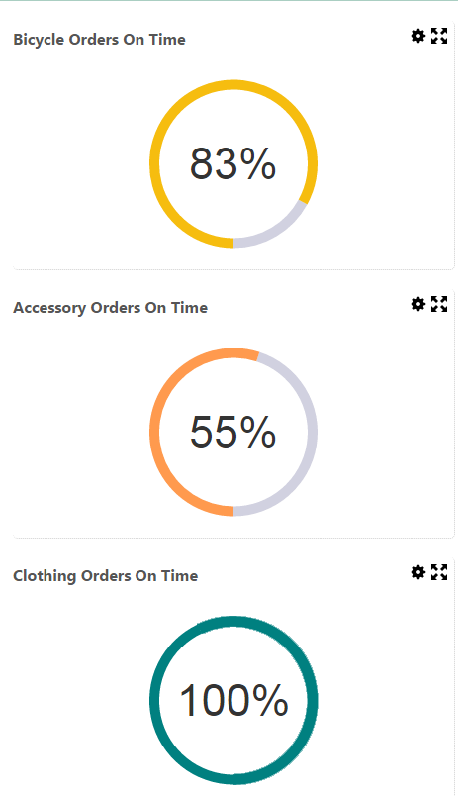Image resolution: width=458 pixels, height=796 pixels.
Task: Expand Bicycle Orders On Time widget fullscreen
Action: click(439, 36)
